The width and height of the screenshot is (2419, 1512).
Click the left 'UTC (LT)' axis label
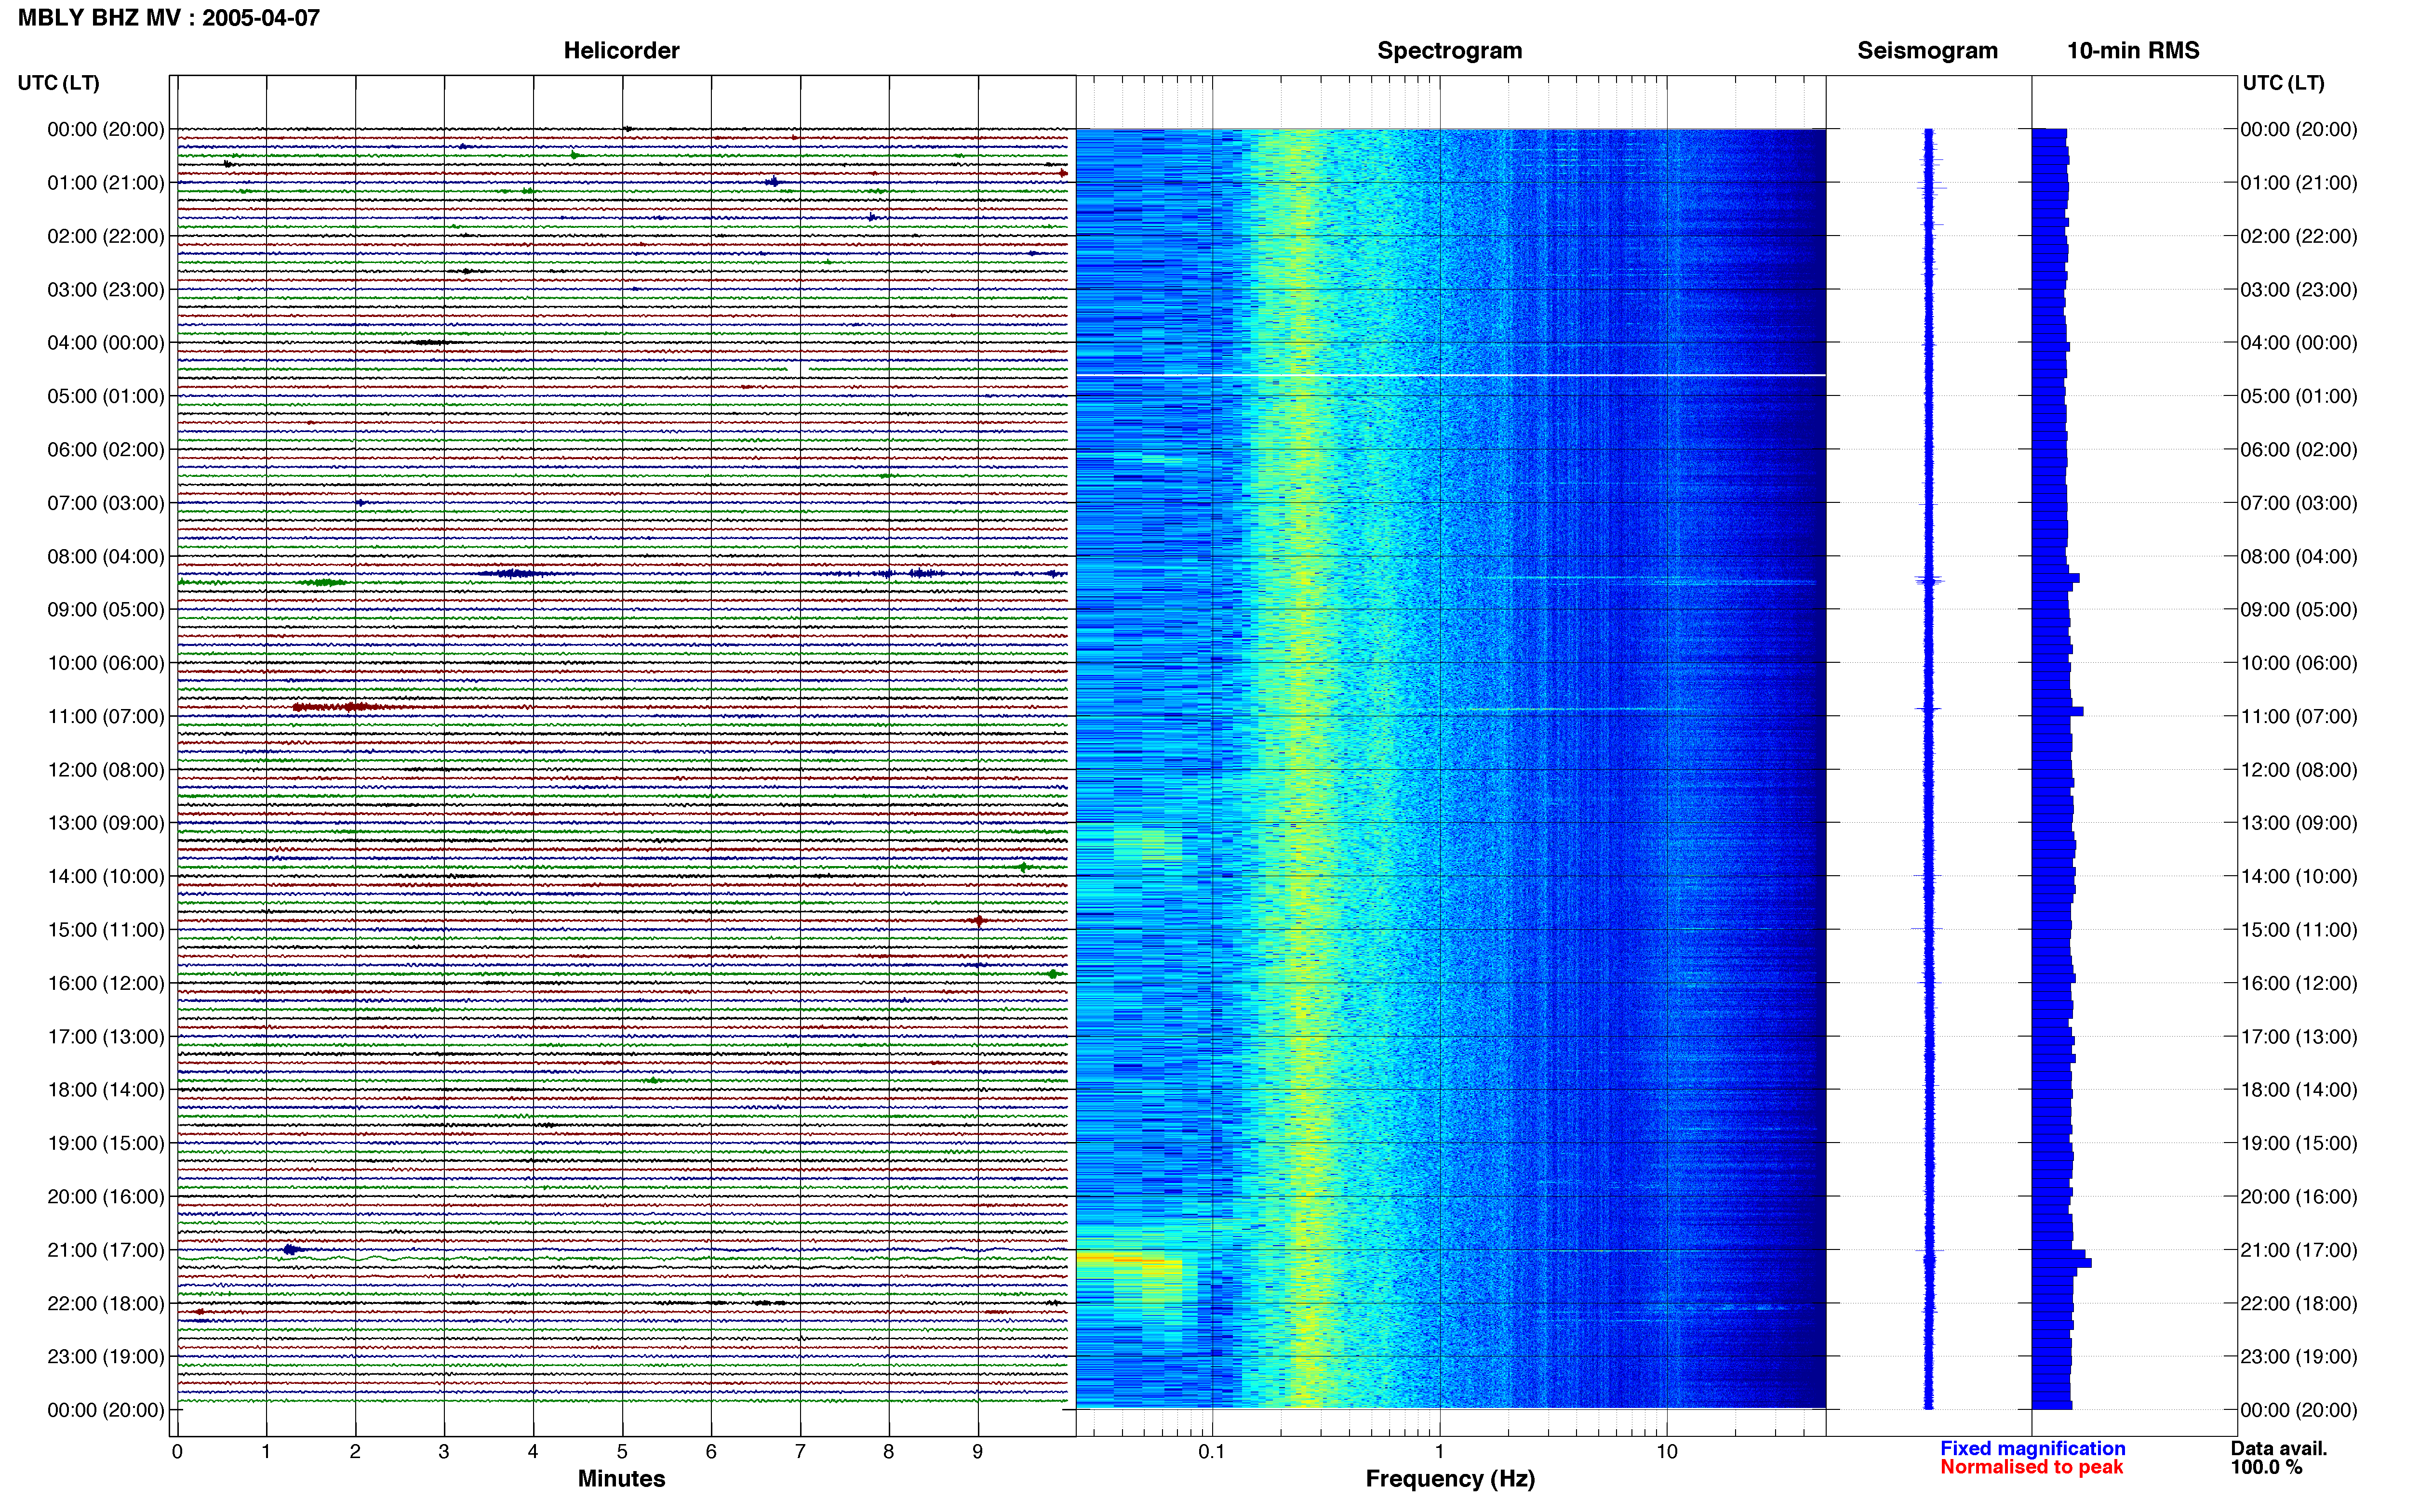(x=59, y=83)
